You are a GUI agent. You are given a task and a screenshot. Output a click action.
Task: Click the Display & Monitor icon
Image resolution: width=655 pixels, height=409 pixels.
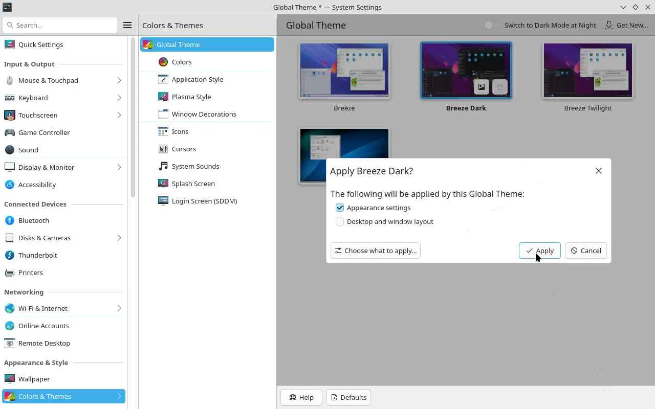(x=10, y=167)
